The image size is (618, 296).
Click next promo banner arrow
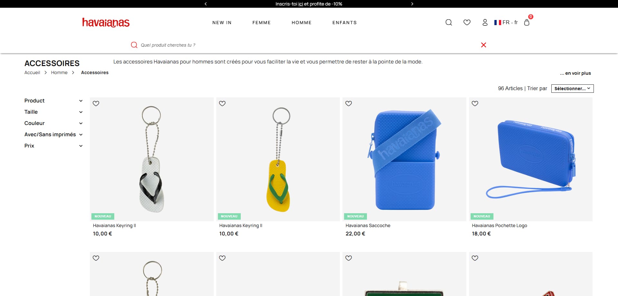[x=412, y=4]
